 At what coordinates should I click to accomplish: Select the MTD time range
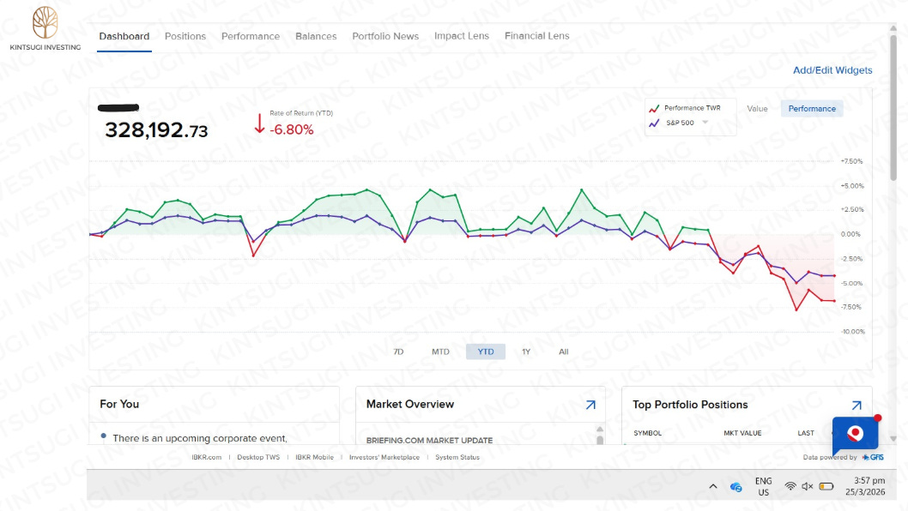pos(440,352)
